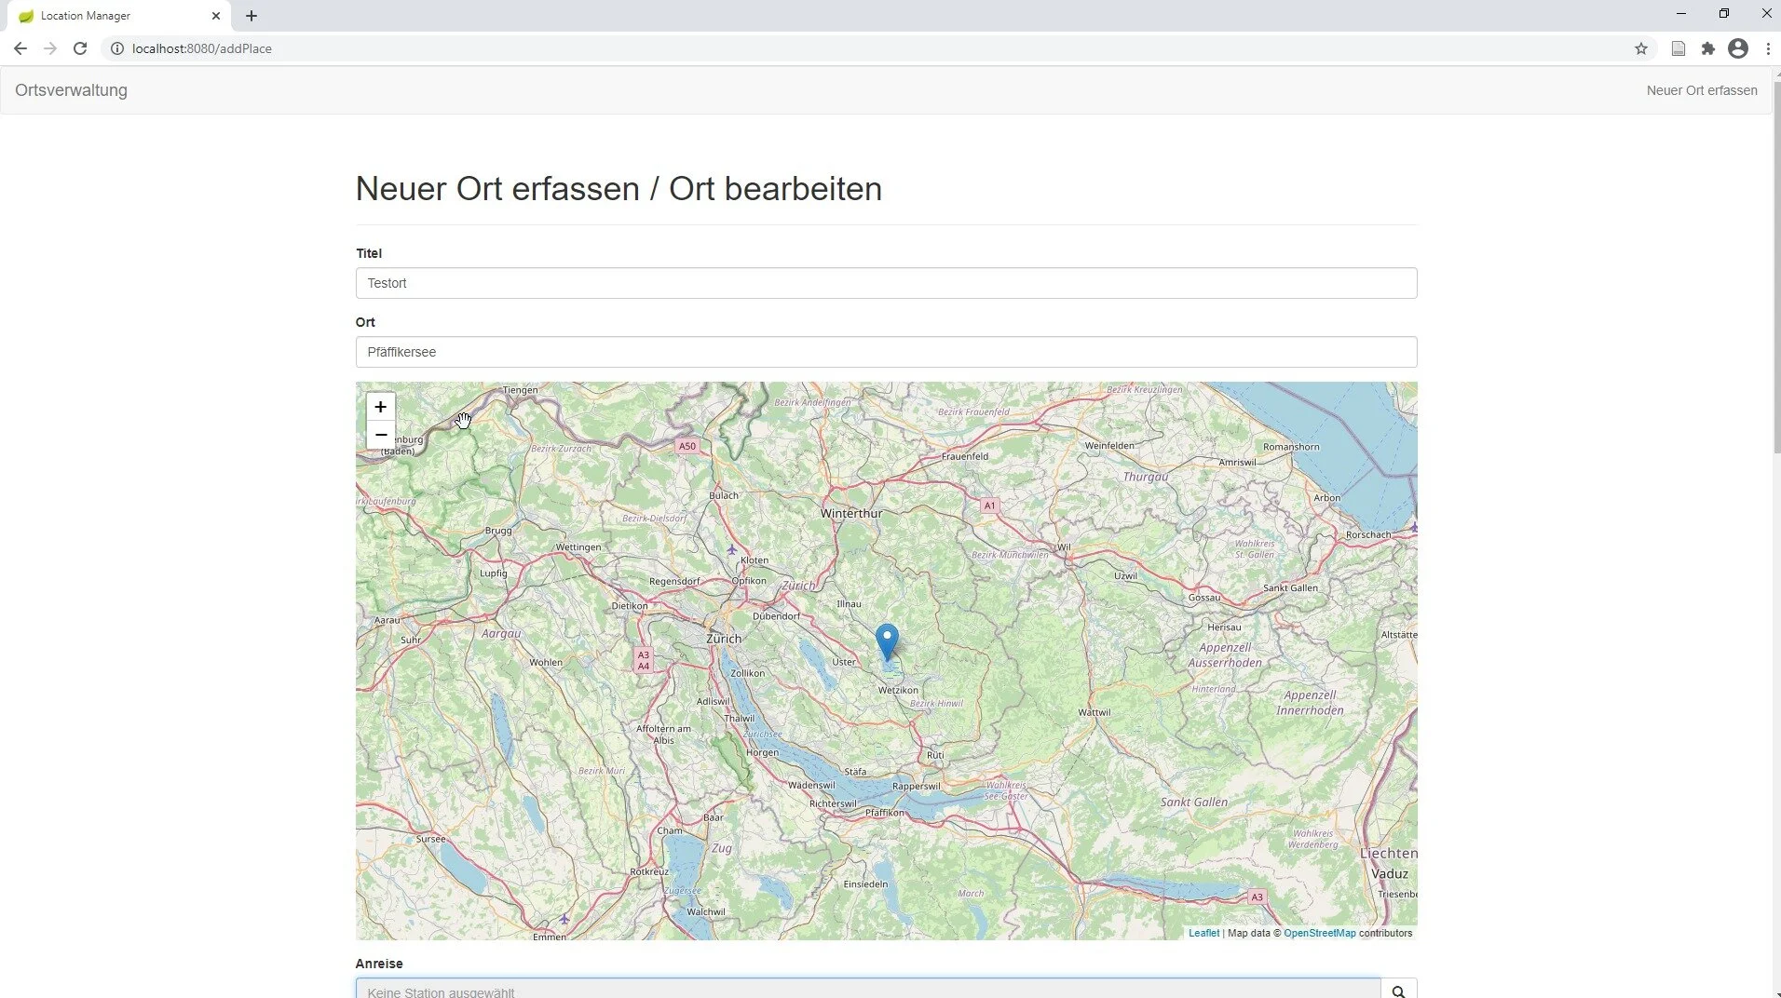Screen dimensions: 1781x998
Task: Open the browser profile icon
Action: point(1738,48)
